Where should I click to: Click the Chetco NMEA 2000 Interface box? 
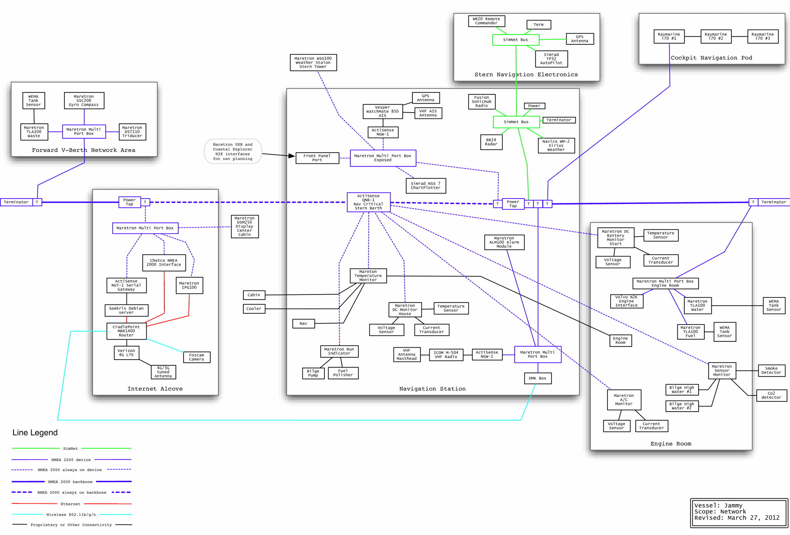(164, 262)
